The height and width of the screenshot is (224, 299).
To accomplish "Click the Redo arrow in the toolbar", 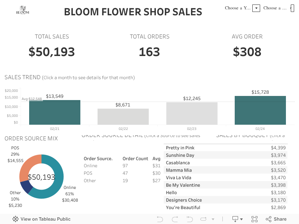I will point(174,219).
